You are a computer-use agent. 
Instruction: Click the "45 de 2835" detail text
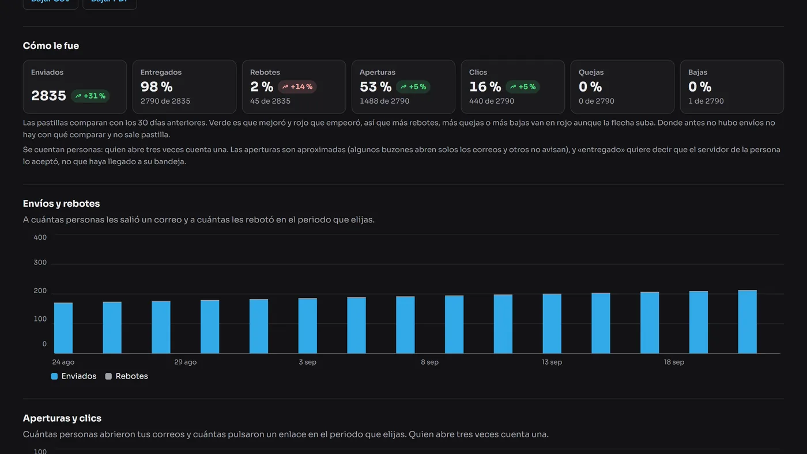(270, 101)
